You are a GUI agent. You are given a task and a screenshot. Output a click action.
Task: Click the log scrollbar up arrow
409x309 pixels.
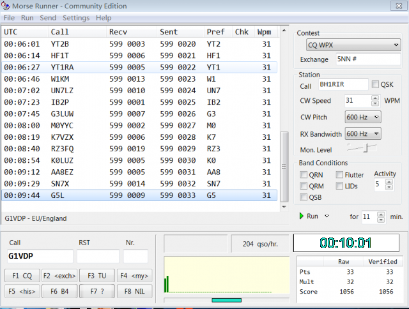coord(284,31)
